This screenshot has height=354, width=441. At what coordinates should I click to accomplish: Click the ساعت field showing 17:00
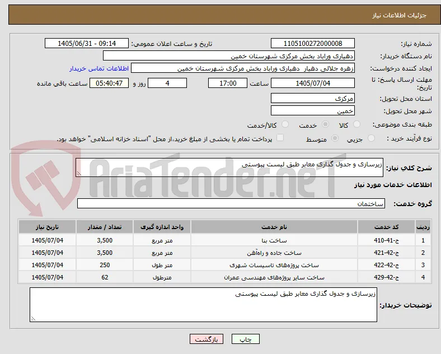pyautogui.click(x=228, y=83)
